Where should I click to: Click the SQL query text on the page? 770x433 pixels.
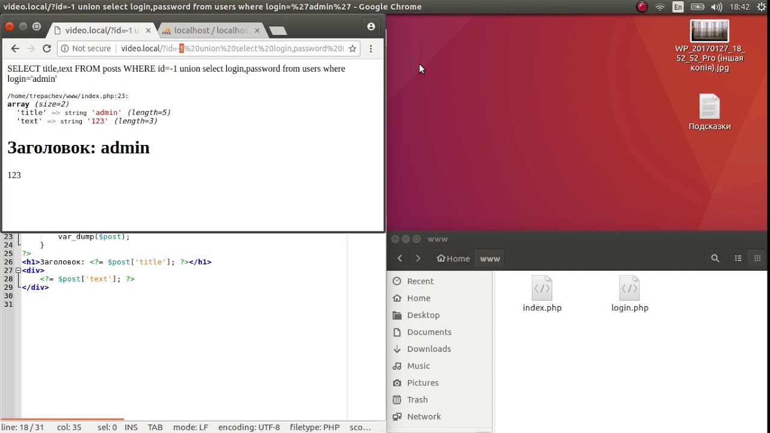click(176, 74)
